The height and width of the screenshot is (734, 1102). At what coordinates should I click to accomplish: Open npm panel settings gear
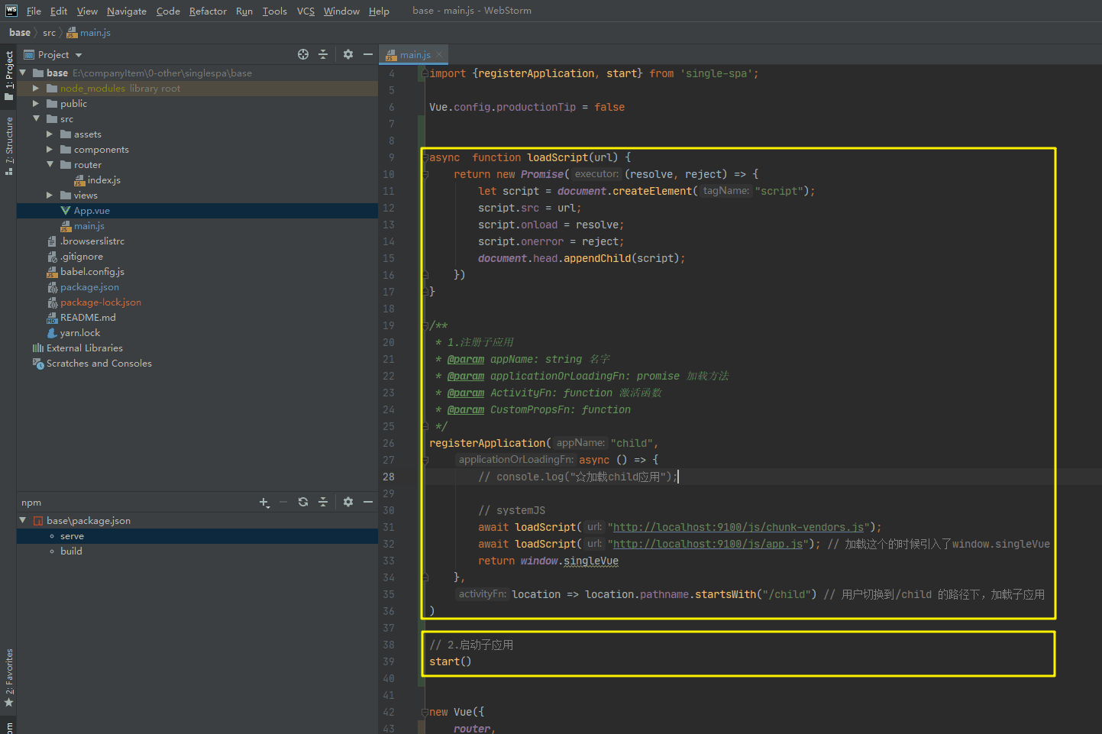pyautogui.click(x=348, y=502)
